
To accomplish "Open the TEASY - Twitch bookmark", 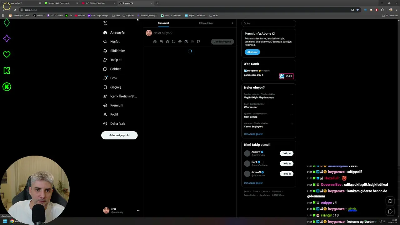I will coord(55,15).
